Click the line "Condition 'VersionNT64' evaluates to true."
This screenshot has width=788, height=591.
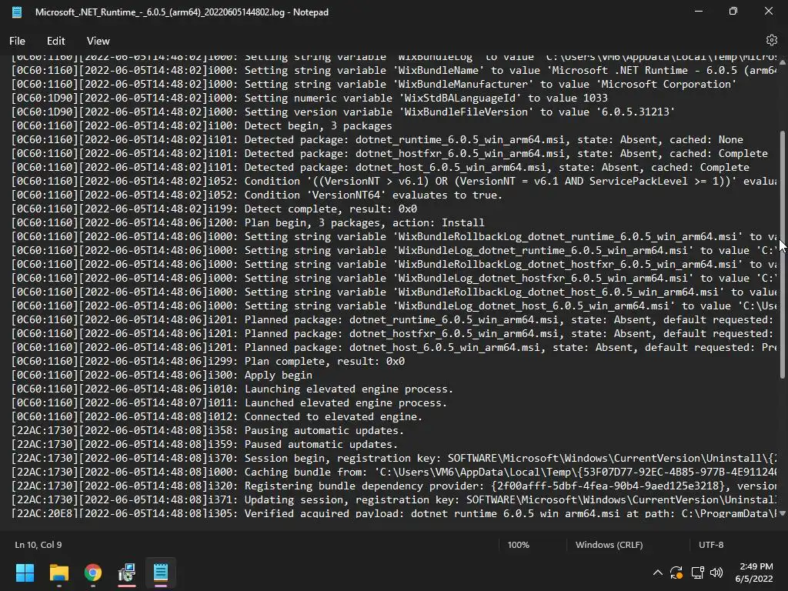257,195
